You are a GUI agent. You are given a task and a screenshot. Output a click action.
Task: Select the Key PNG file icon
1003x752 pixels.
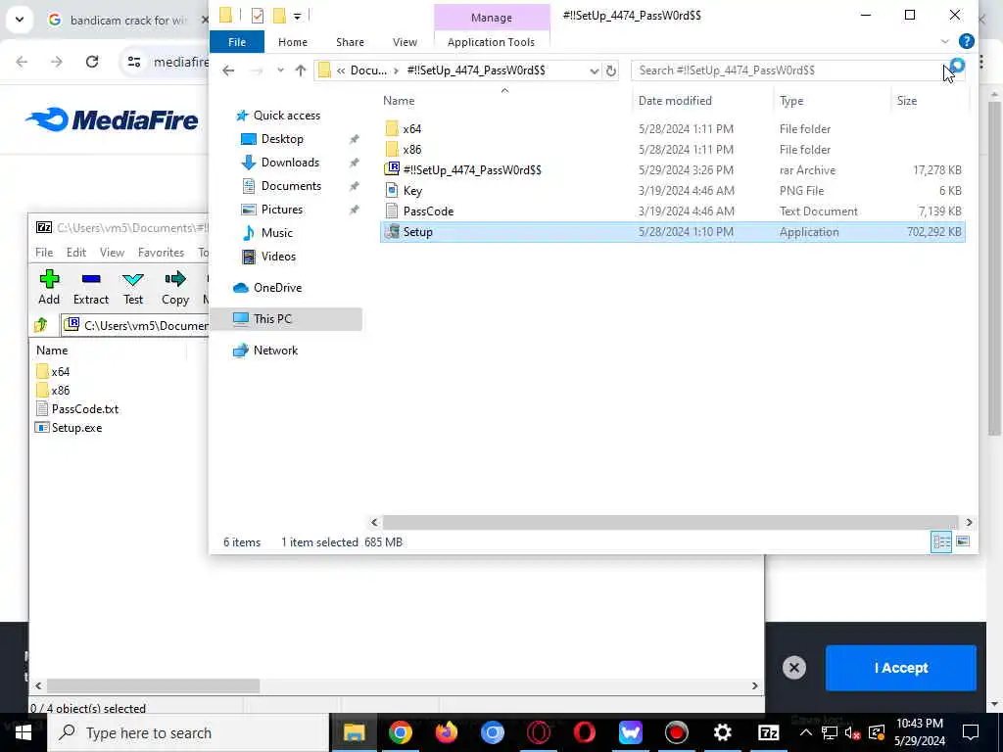pos(392,191)
